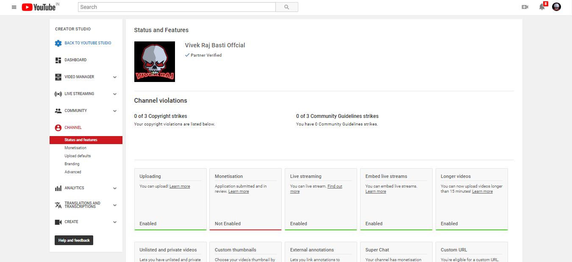Click the Create camera icon in sidebar

58,222
